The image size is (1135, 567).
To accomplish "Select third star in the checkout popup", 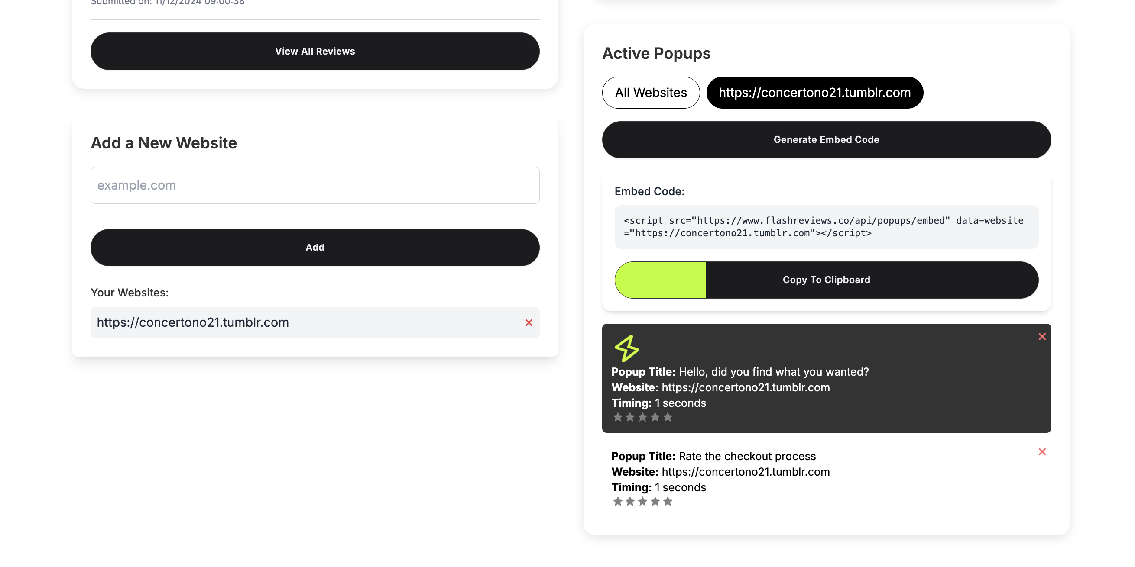I will pos(642,501).
